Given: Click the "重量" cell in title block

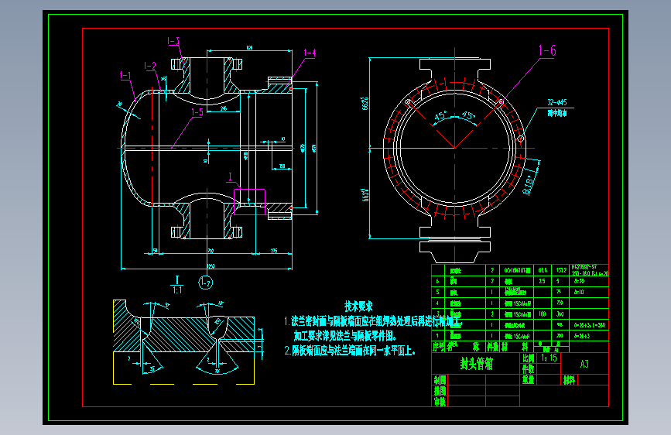Looking at the screenshot, I should click(x=529, y=380).
